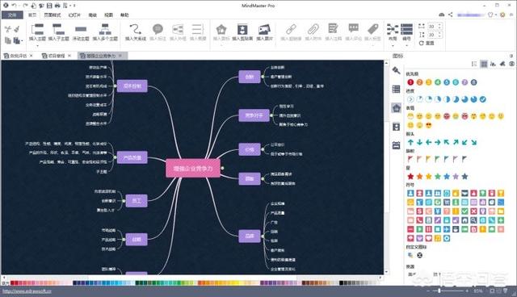517x297 pixels.
Task: Click the Copy icon in the ribbon
Action: (8, 40)
